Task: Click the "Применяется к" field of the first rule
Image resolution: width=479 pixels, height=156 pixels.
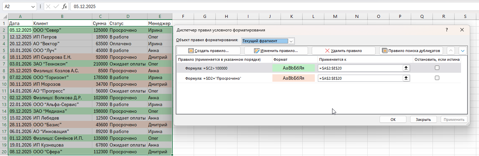Action: pyautogui.click(x=360, y=68)
